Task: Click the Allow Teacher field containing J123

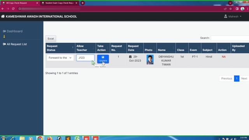Action: point(85,58)
